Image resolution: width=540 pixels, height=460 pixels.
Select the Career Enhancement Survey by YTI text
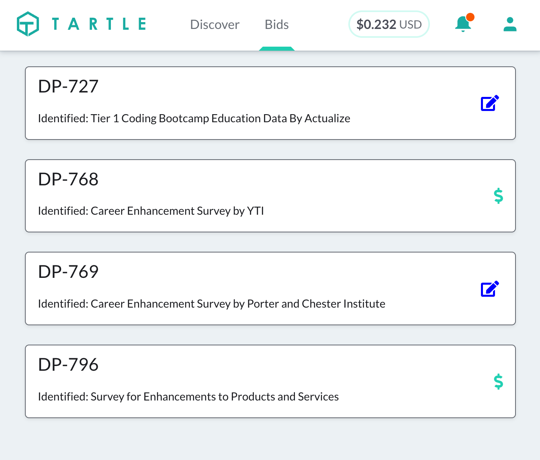tap(151, 211)
